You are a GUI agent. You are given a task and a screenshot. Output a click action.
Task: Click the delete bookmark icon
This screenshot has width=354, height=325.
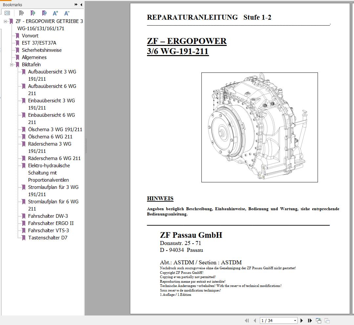[21, 13]
